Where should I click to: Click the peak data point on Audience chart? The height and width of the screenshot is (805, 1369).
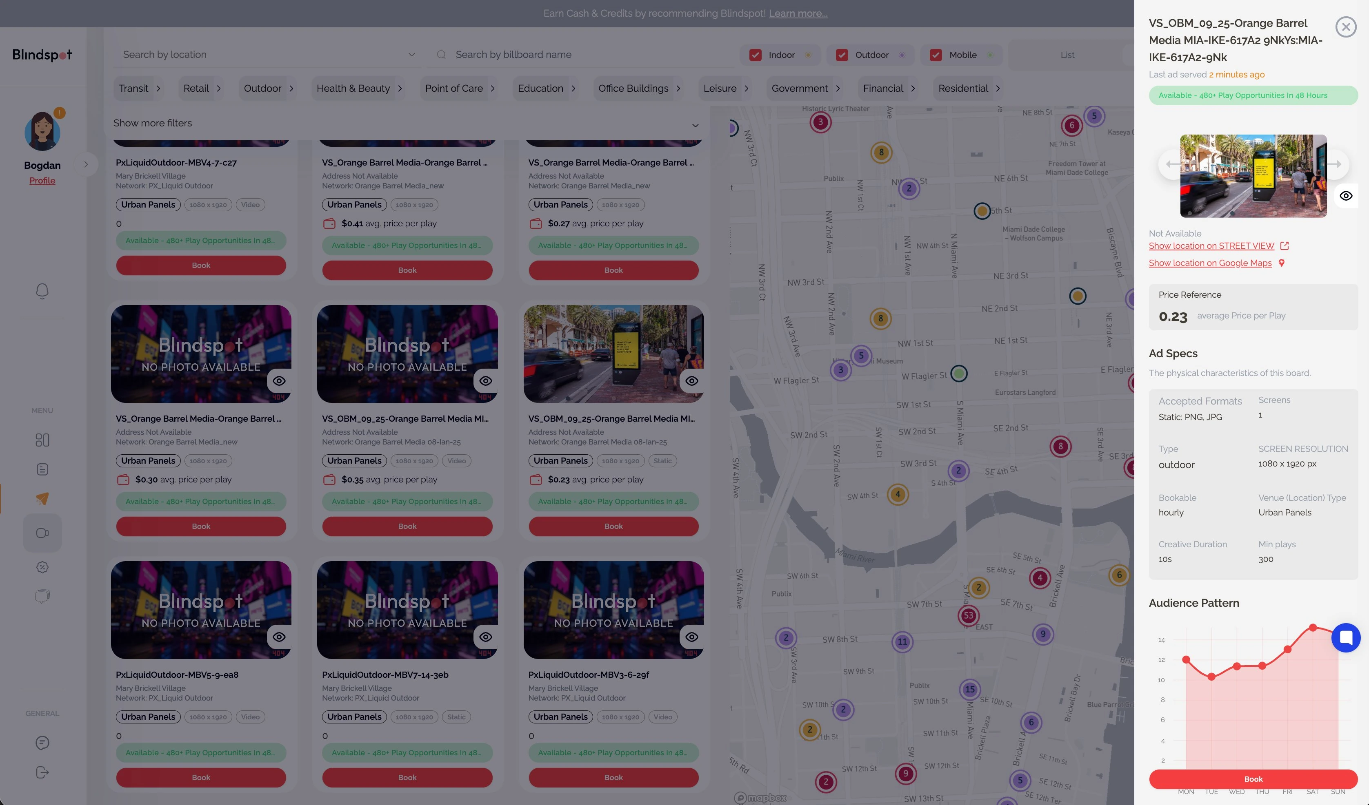(1313, 628)
